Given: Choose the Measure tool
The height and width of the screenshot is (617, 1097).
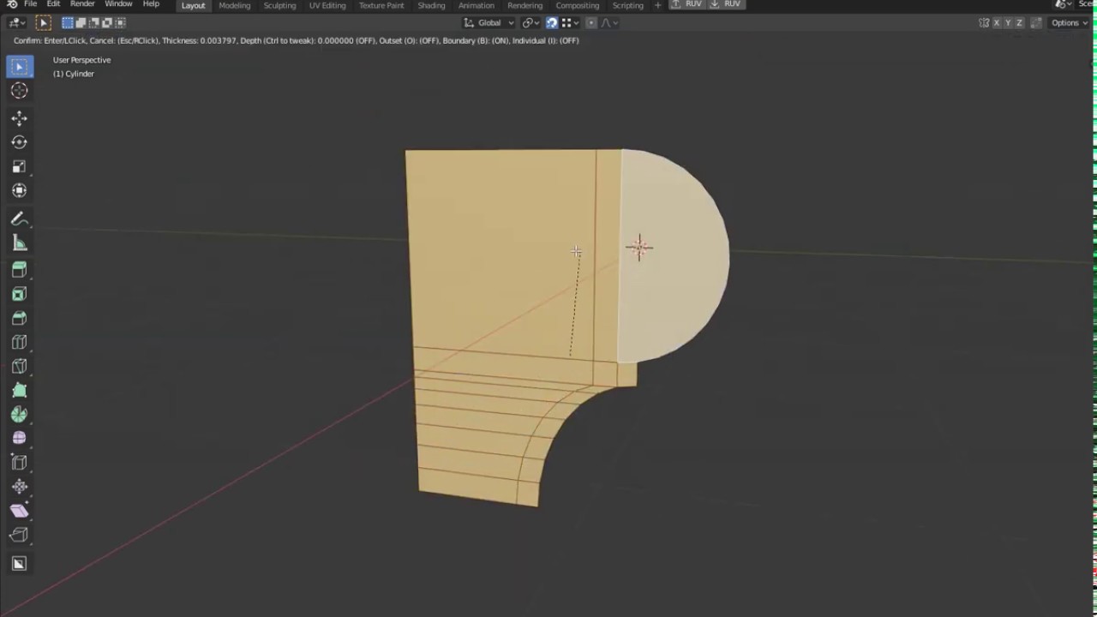Looking at the screenshot, I should click(19, 243).
